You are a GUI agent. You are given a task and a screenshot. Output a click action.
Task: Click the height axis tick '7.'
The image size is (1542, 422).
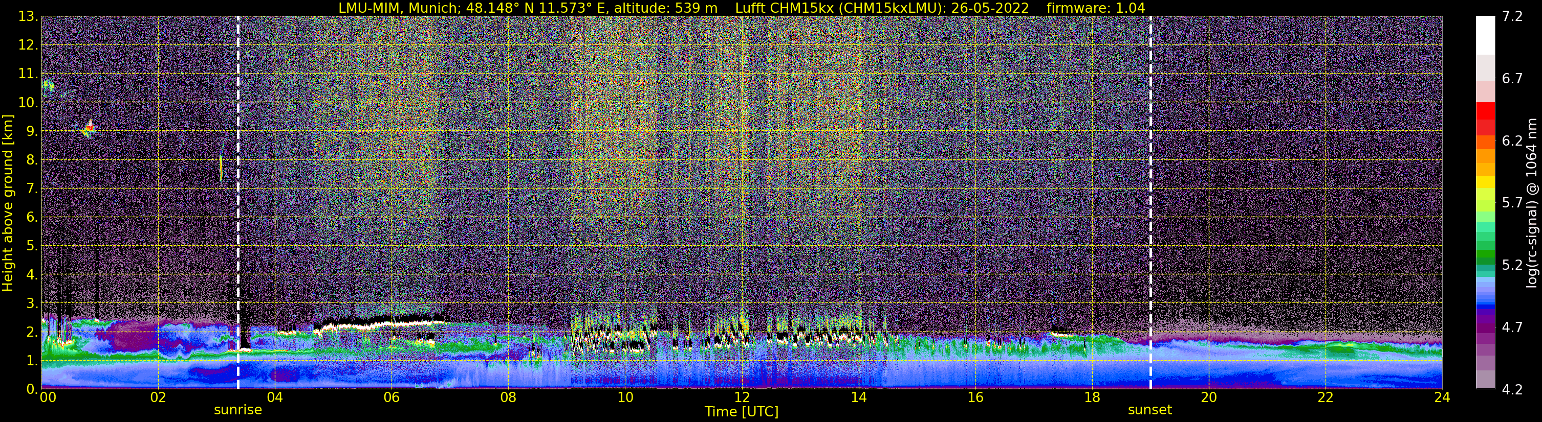32,189
